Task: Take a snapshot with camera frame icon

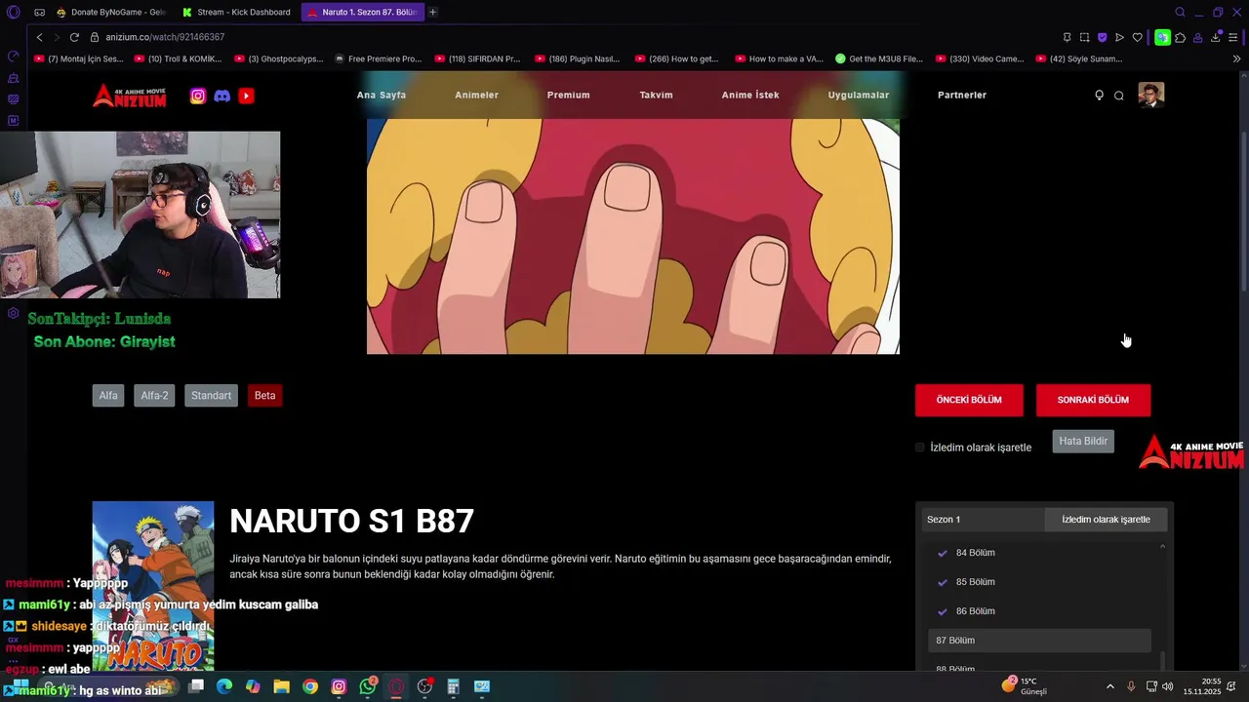Action: 1084,37
